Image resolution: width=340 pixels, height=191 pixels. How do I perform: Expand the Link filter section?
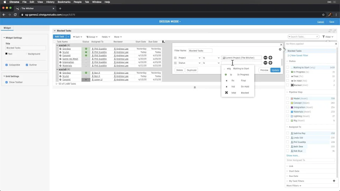coord(291,166)
